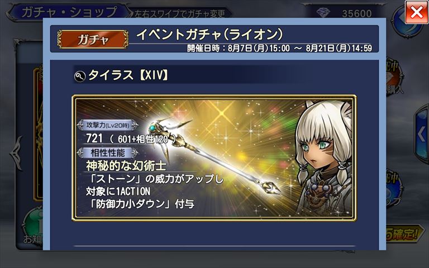Tap the gem currency icon near 35600
This screenshot has width=429, height=268.
[x=323, y=13]
